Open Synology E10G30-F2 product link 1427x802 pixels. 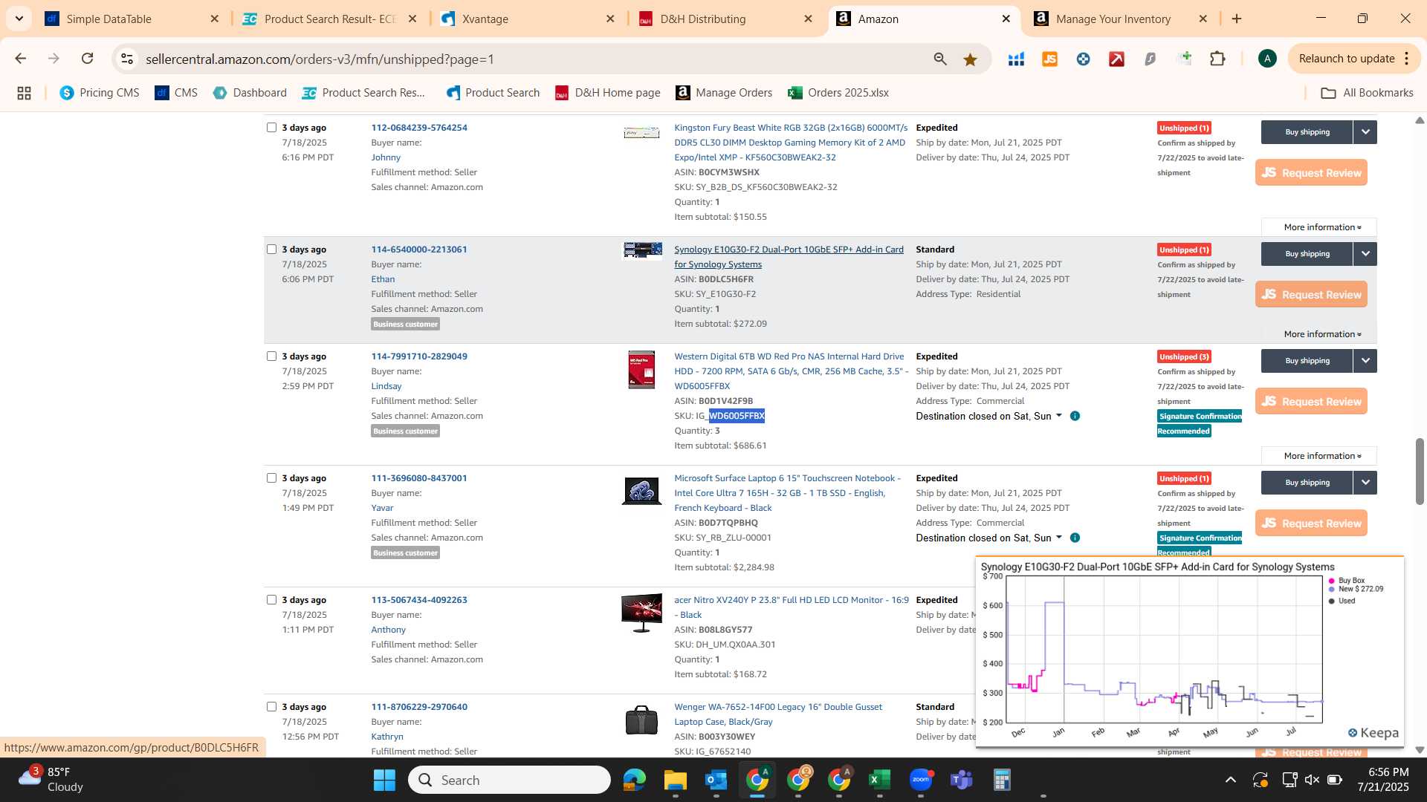pyautogui.click(x=789, y=257)
